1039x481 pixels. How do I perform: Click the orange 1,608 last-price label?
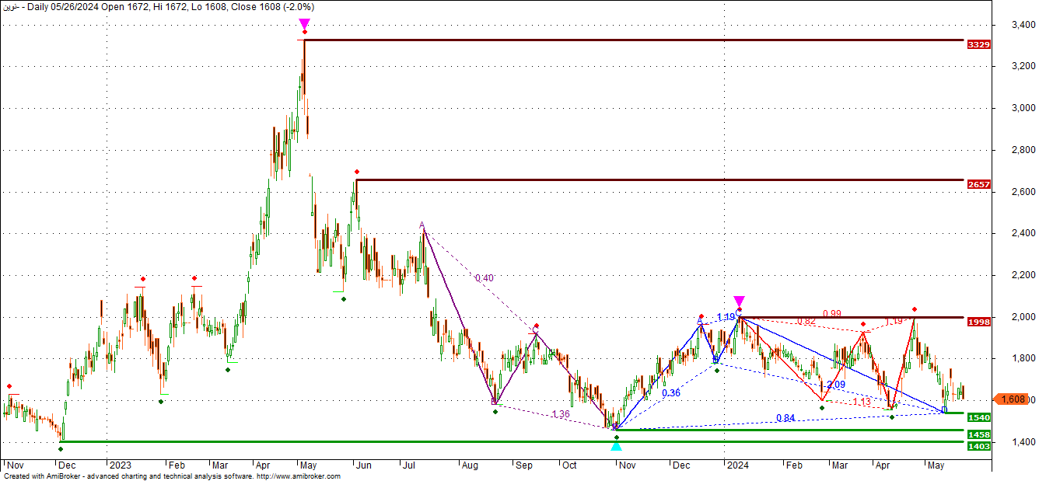coord(1012,399)
